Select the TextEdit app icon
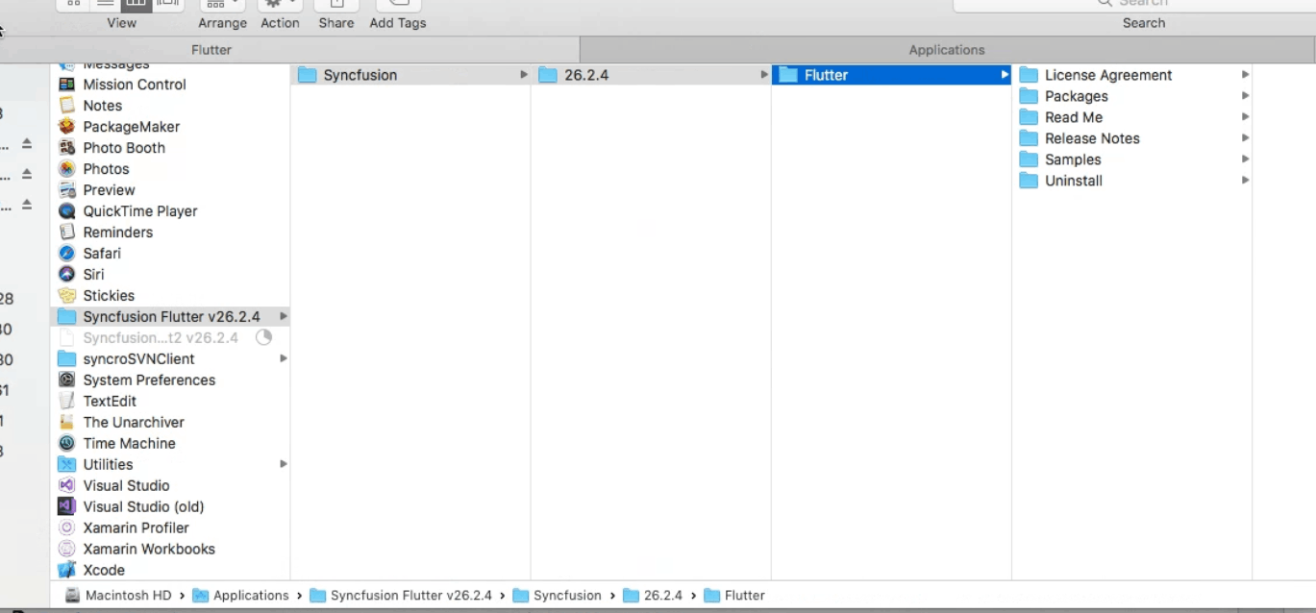Screen dimensions: 1316x613 (66, 402)
